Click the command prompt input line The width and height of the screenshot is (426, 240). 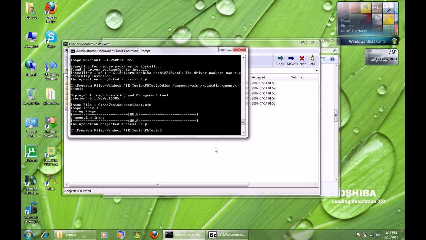116,130
